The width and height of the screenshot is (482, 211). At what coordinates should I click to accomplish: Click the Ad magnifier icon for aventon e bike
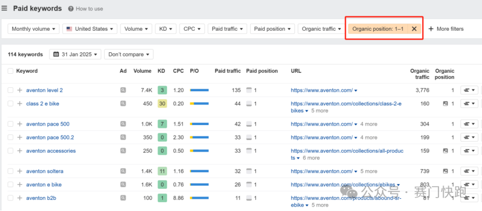tap(123, 185)
